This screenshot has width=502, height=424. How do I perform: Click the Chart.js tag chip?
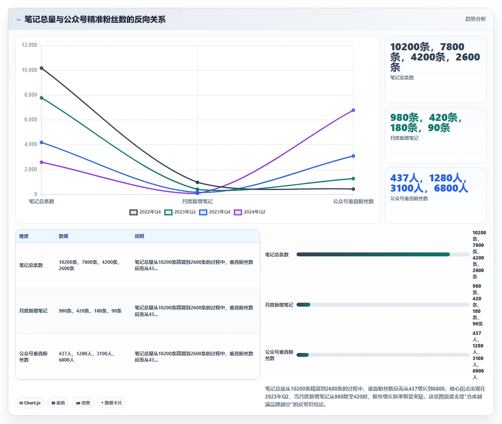30,403
